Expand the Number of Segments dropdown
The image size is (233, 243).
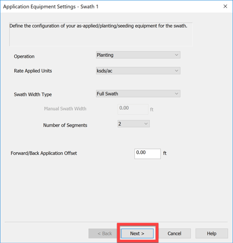point(133,124)
